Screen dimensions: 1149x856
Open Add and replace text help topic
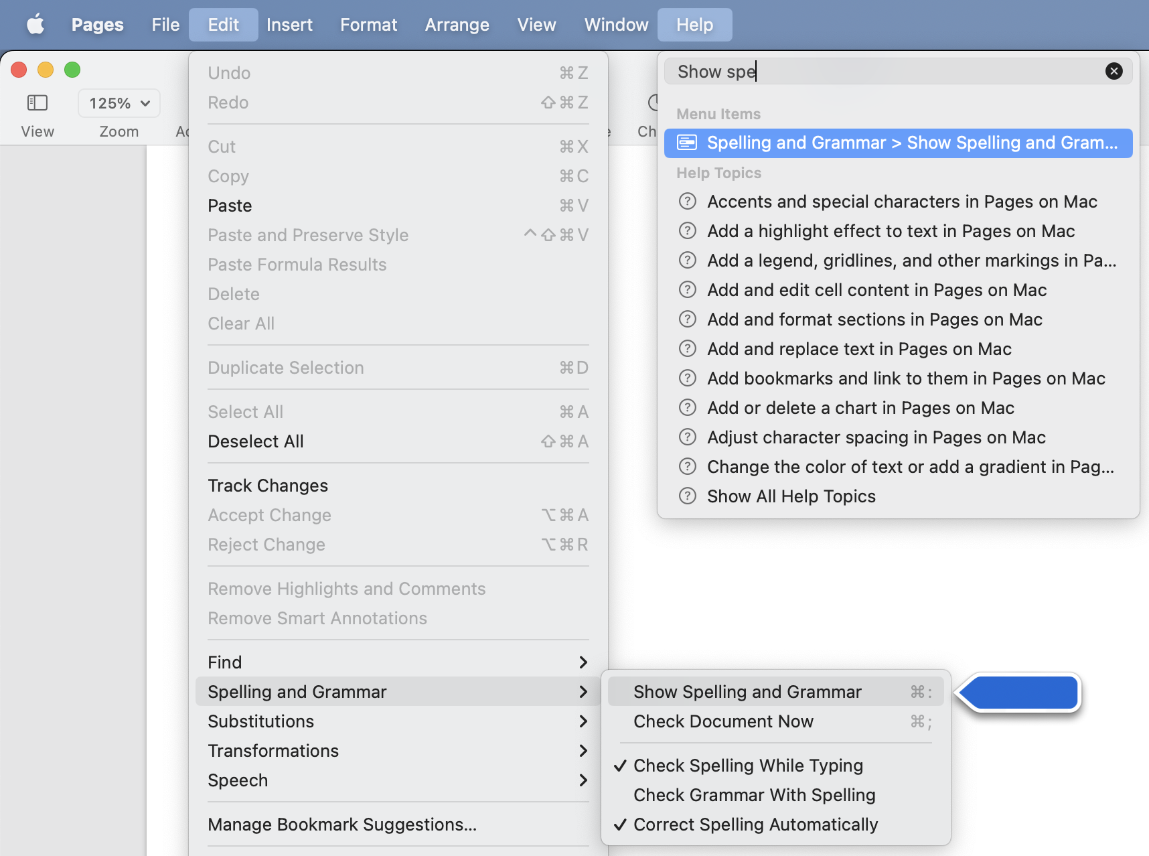pos(899,349)
